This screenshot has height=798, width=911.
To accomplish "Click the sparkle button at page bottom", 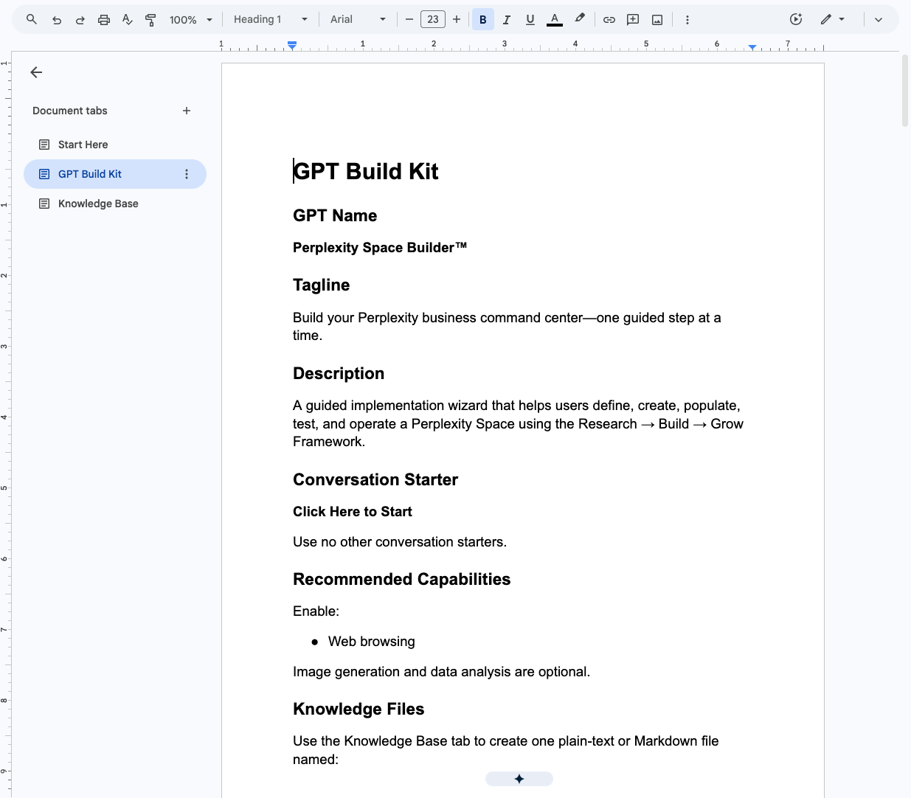I will pyautogui.click(x=519, y=779).
